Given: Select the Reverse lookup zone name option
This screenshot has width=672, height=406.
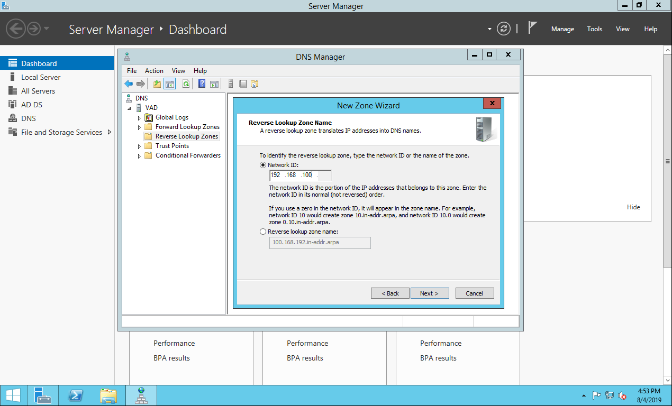Looking at the screenshot, I should [x=263, y=232].
